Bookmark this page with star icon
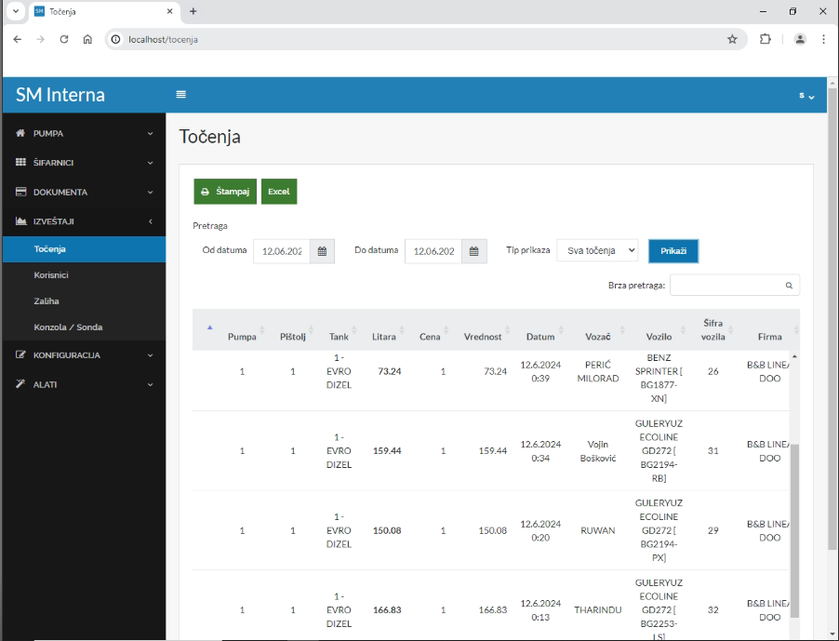The width and height of the screenshot is (839, 641). click(x=732, y=39)
